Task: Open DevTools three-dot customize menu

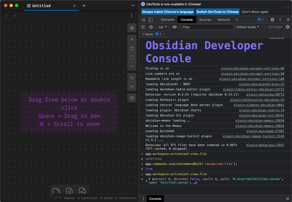Action: coord(280,19)
